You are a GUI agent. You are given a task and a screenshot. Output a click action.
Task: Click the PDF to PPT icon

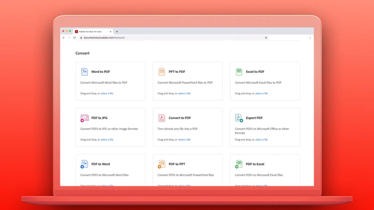coord(162,164)
